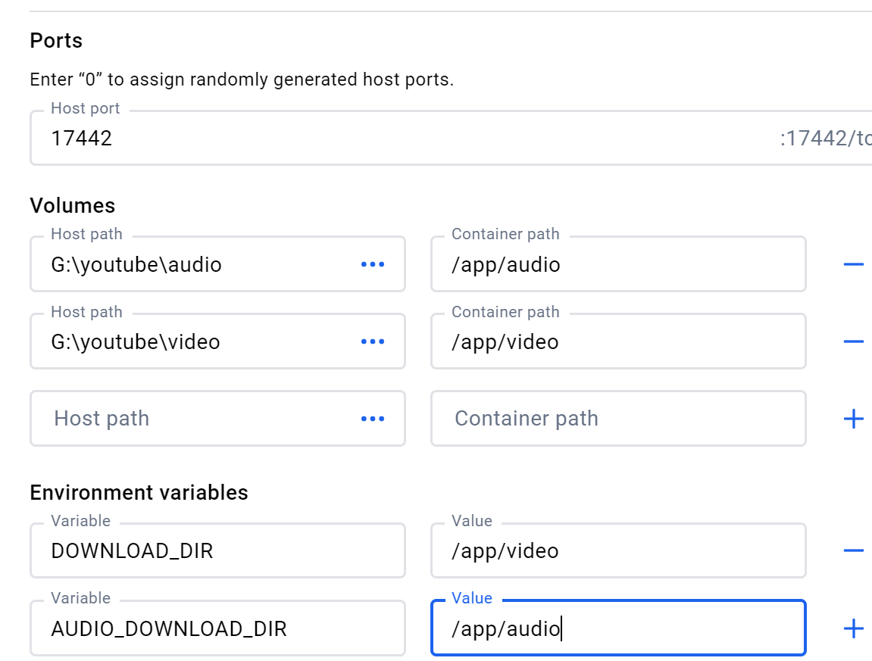872x661 pixels.
Task: Click the :17442/tcp container port label
Action: (826, 138)
